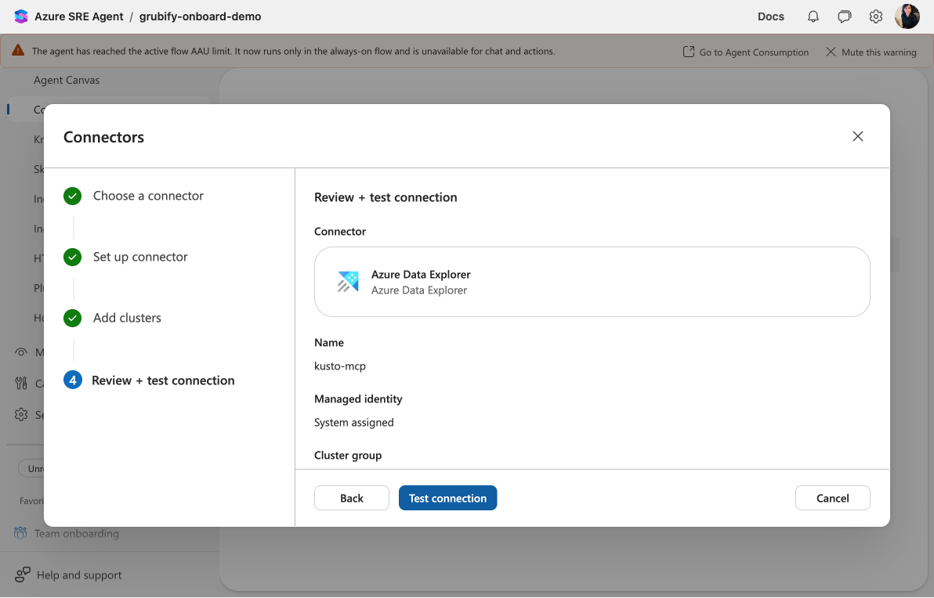The image size is (934, 598).
Task: Click the Team onboarding icon
Action: 20,533
